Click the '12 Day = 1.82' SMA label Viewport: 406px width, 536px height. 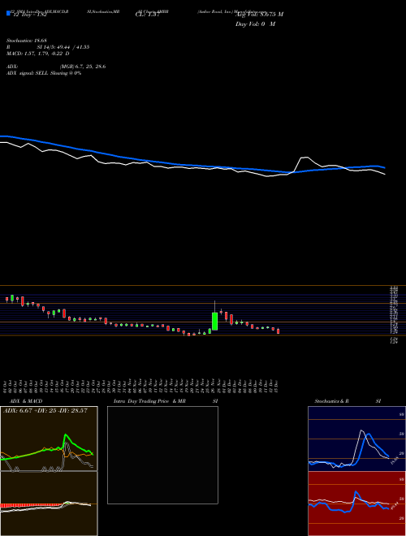pos(28,15)
